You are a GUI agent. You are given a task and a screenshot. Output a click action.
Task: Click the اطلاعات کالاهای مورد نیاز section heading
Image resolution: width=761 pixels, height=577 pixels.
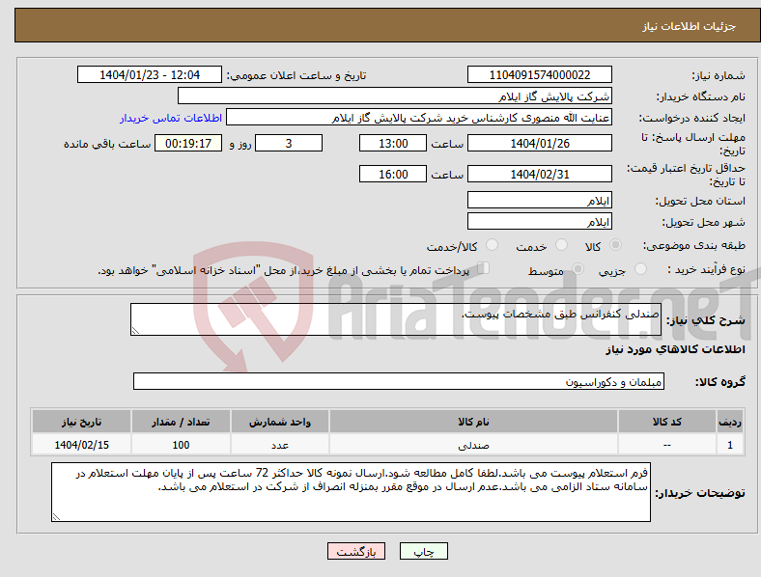click(x=675, y=349)
